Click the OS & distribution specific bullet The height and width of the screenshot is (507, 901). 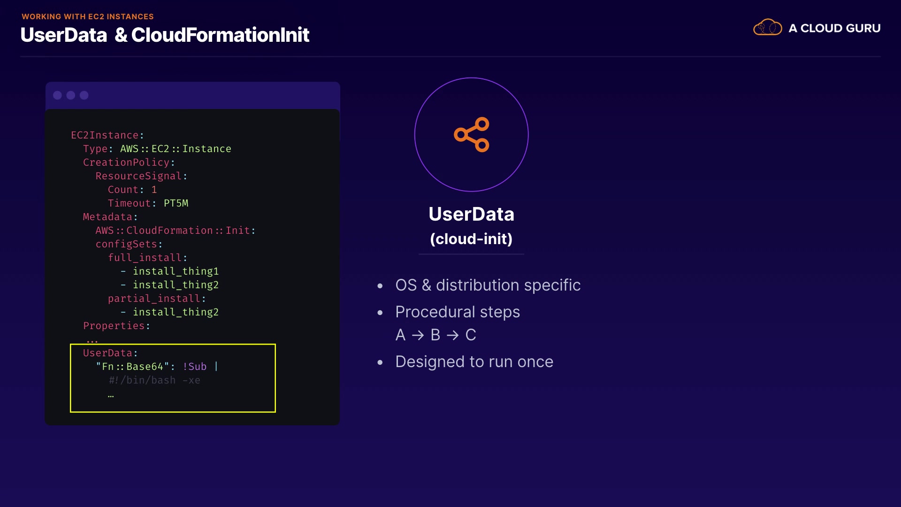(488, 285)
